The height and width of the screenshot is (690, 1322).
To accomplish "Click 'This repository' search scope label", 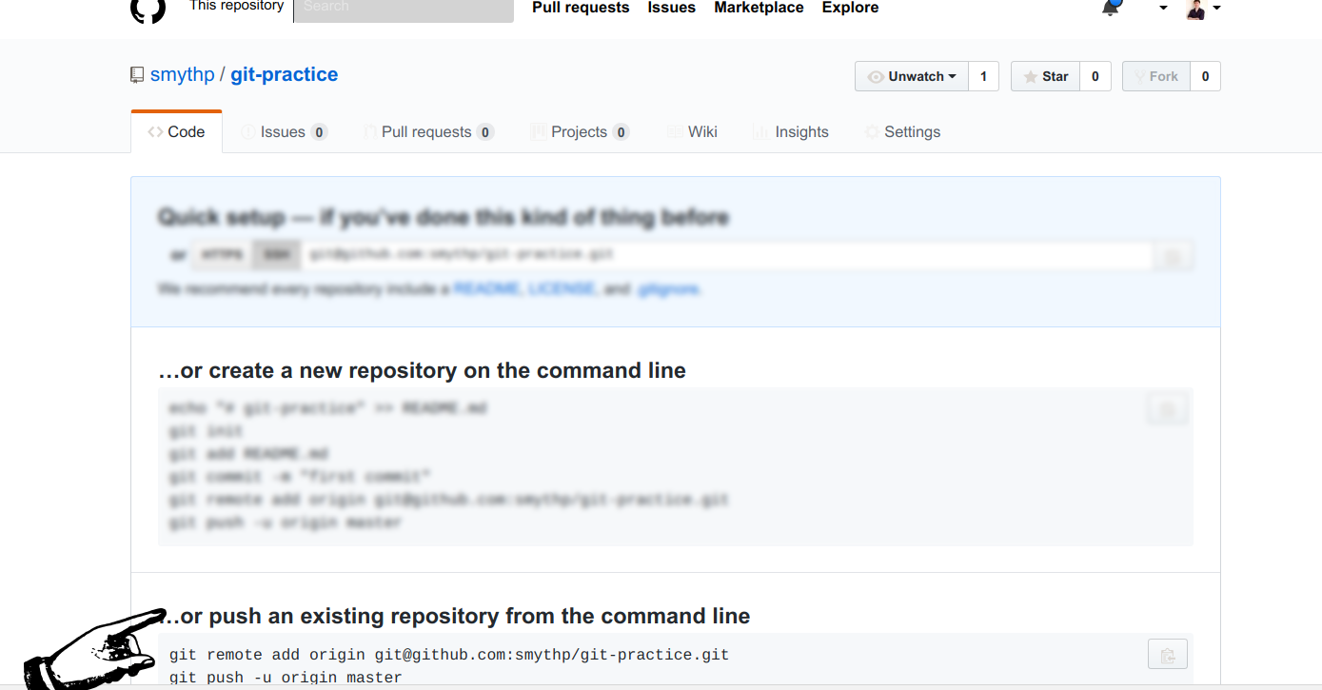I will pos(237,7).
